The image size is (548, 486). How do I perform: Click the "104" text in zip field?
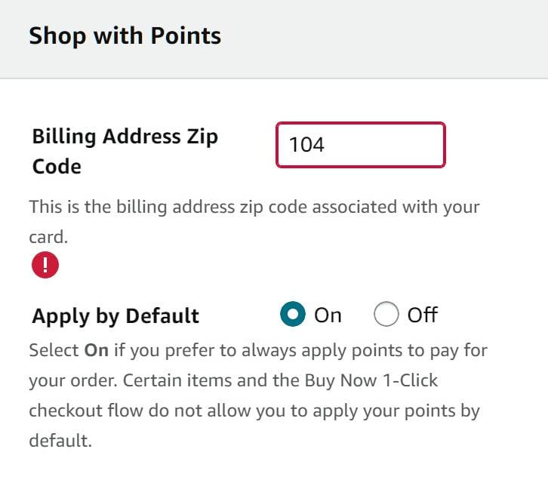[x=306, y=144]
